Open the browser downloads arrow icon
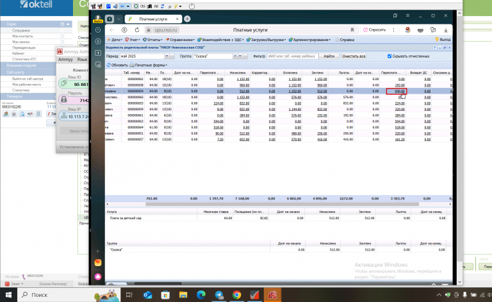Image resolution: width=492 pixels, height=302 pixels. (x=446, y=30)
